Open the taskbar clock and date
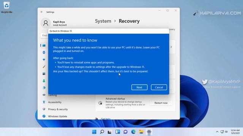 click(x=235, y=132)
